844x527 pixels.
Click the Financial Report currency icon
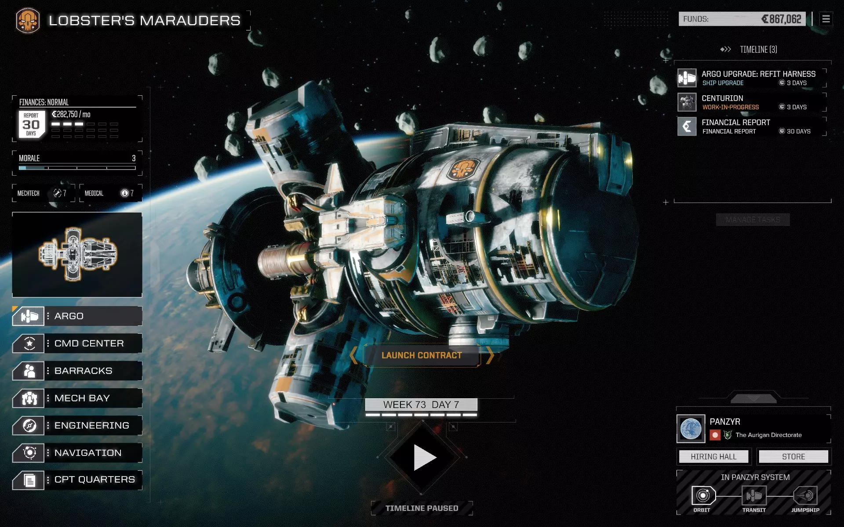687,126
